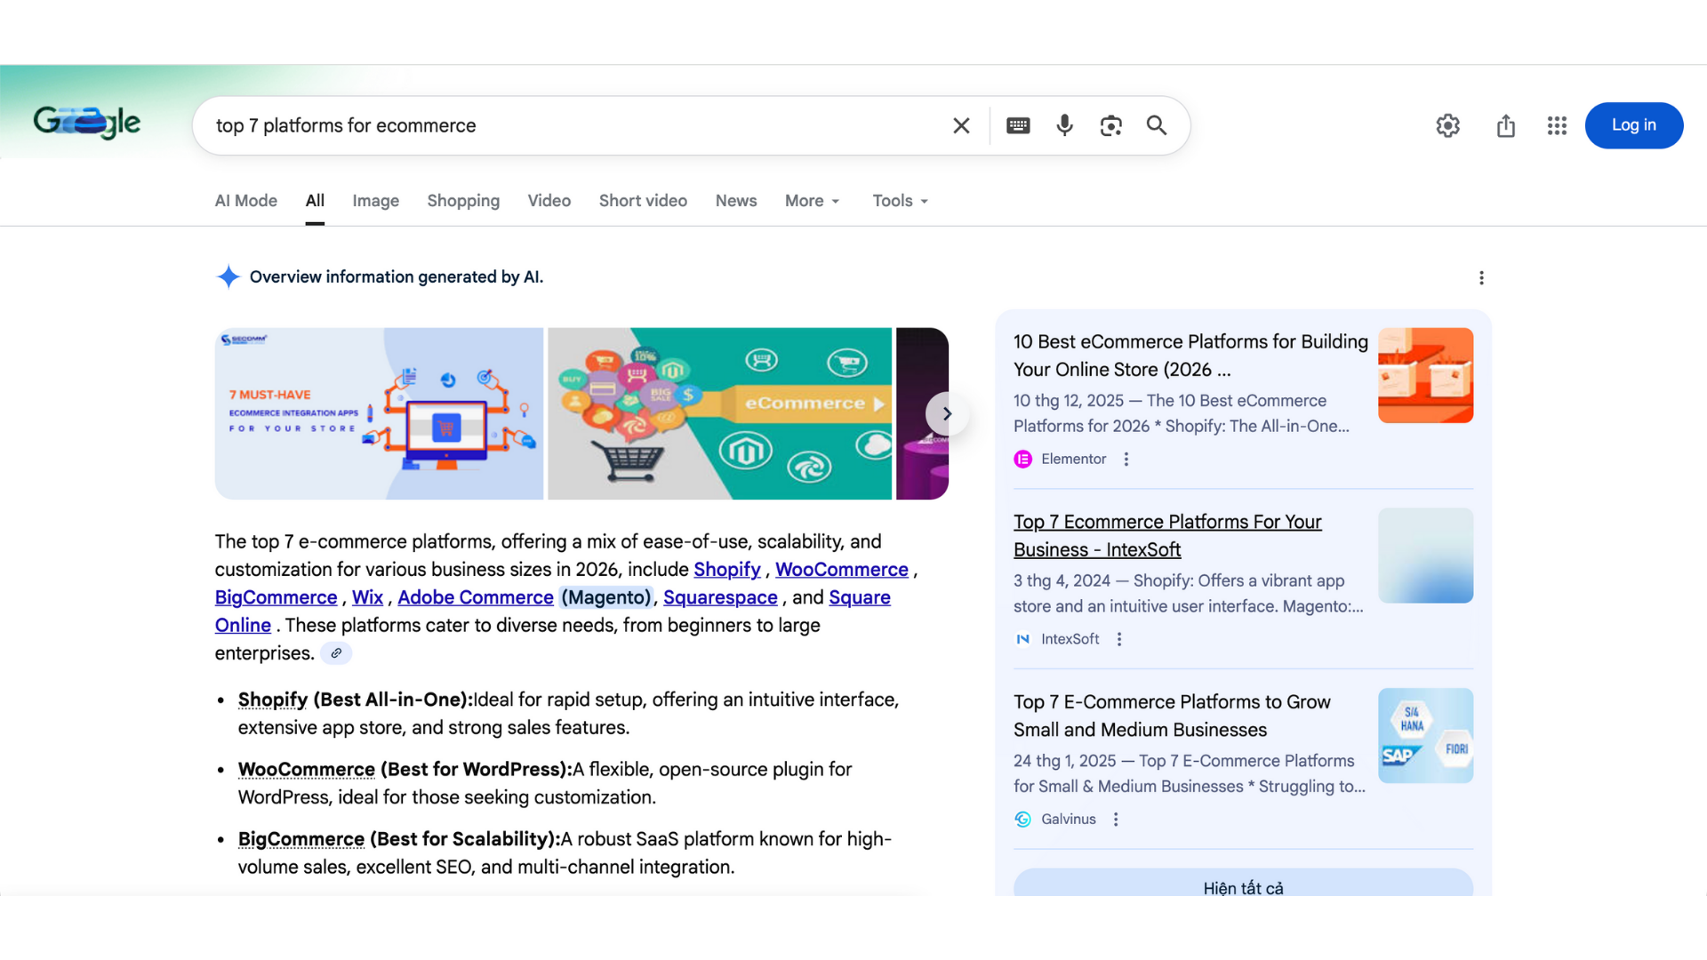Open options menu next to Elementor source

[x=1126, y=459]
